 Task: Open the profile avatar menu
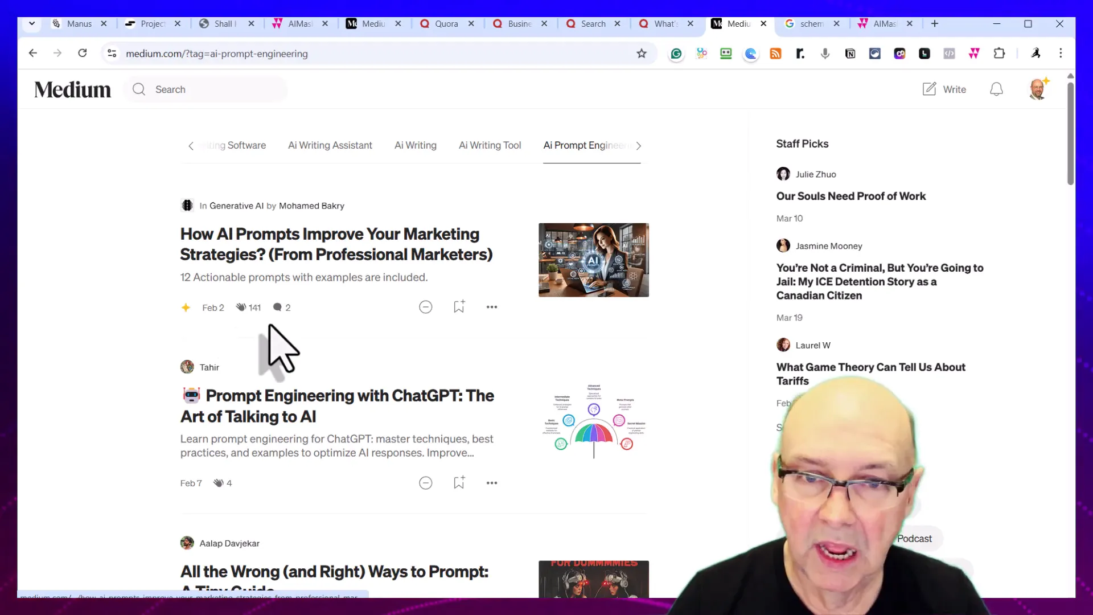tap(1037, 89)
